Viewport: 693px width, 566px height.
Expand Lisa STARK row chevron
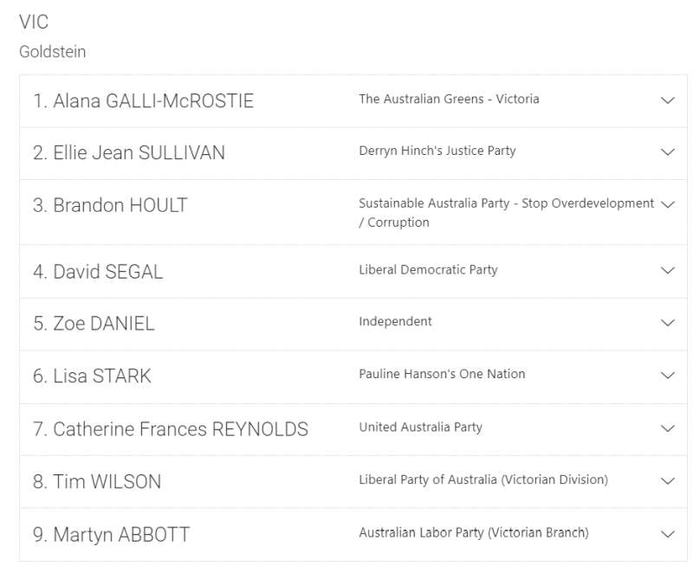pyautogui.click(x=667, y=376)
